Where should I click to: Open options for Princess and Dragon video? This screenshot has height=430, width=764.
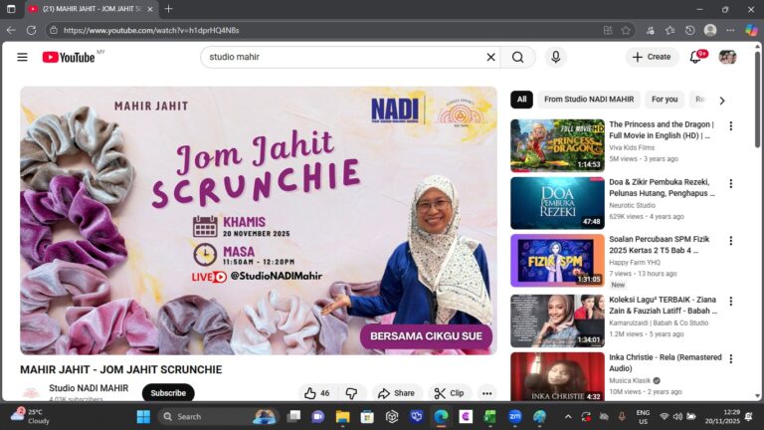731,126
